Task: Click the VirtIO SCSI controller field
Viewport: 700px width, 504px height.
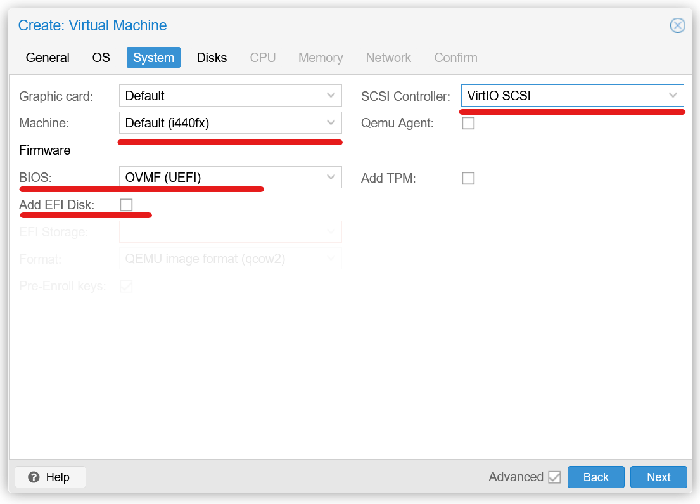Action: click(x=572, y=96)
